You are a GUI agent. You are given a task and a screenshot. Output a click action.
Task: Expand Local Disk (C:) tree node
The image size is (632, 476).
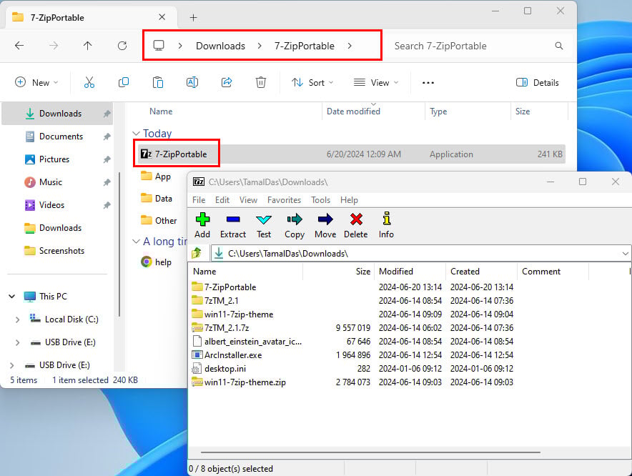tap(17, 319)
